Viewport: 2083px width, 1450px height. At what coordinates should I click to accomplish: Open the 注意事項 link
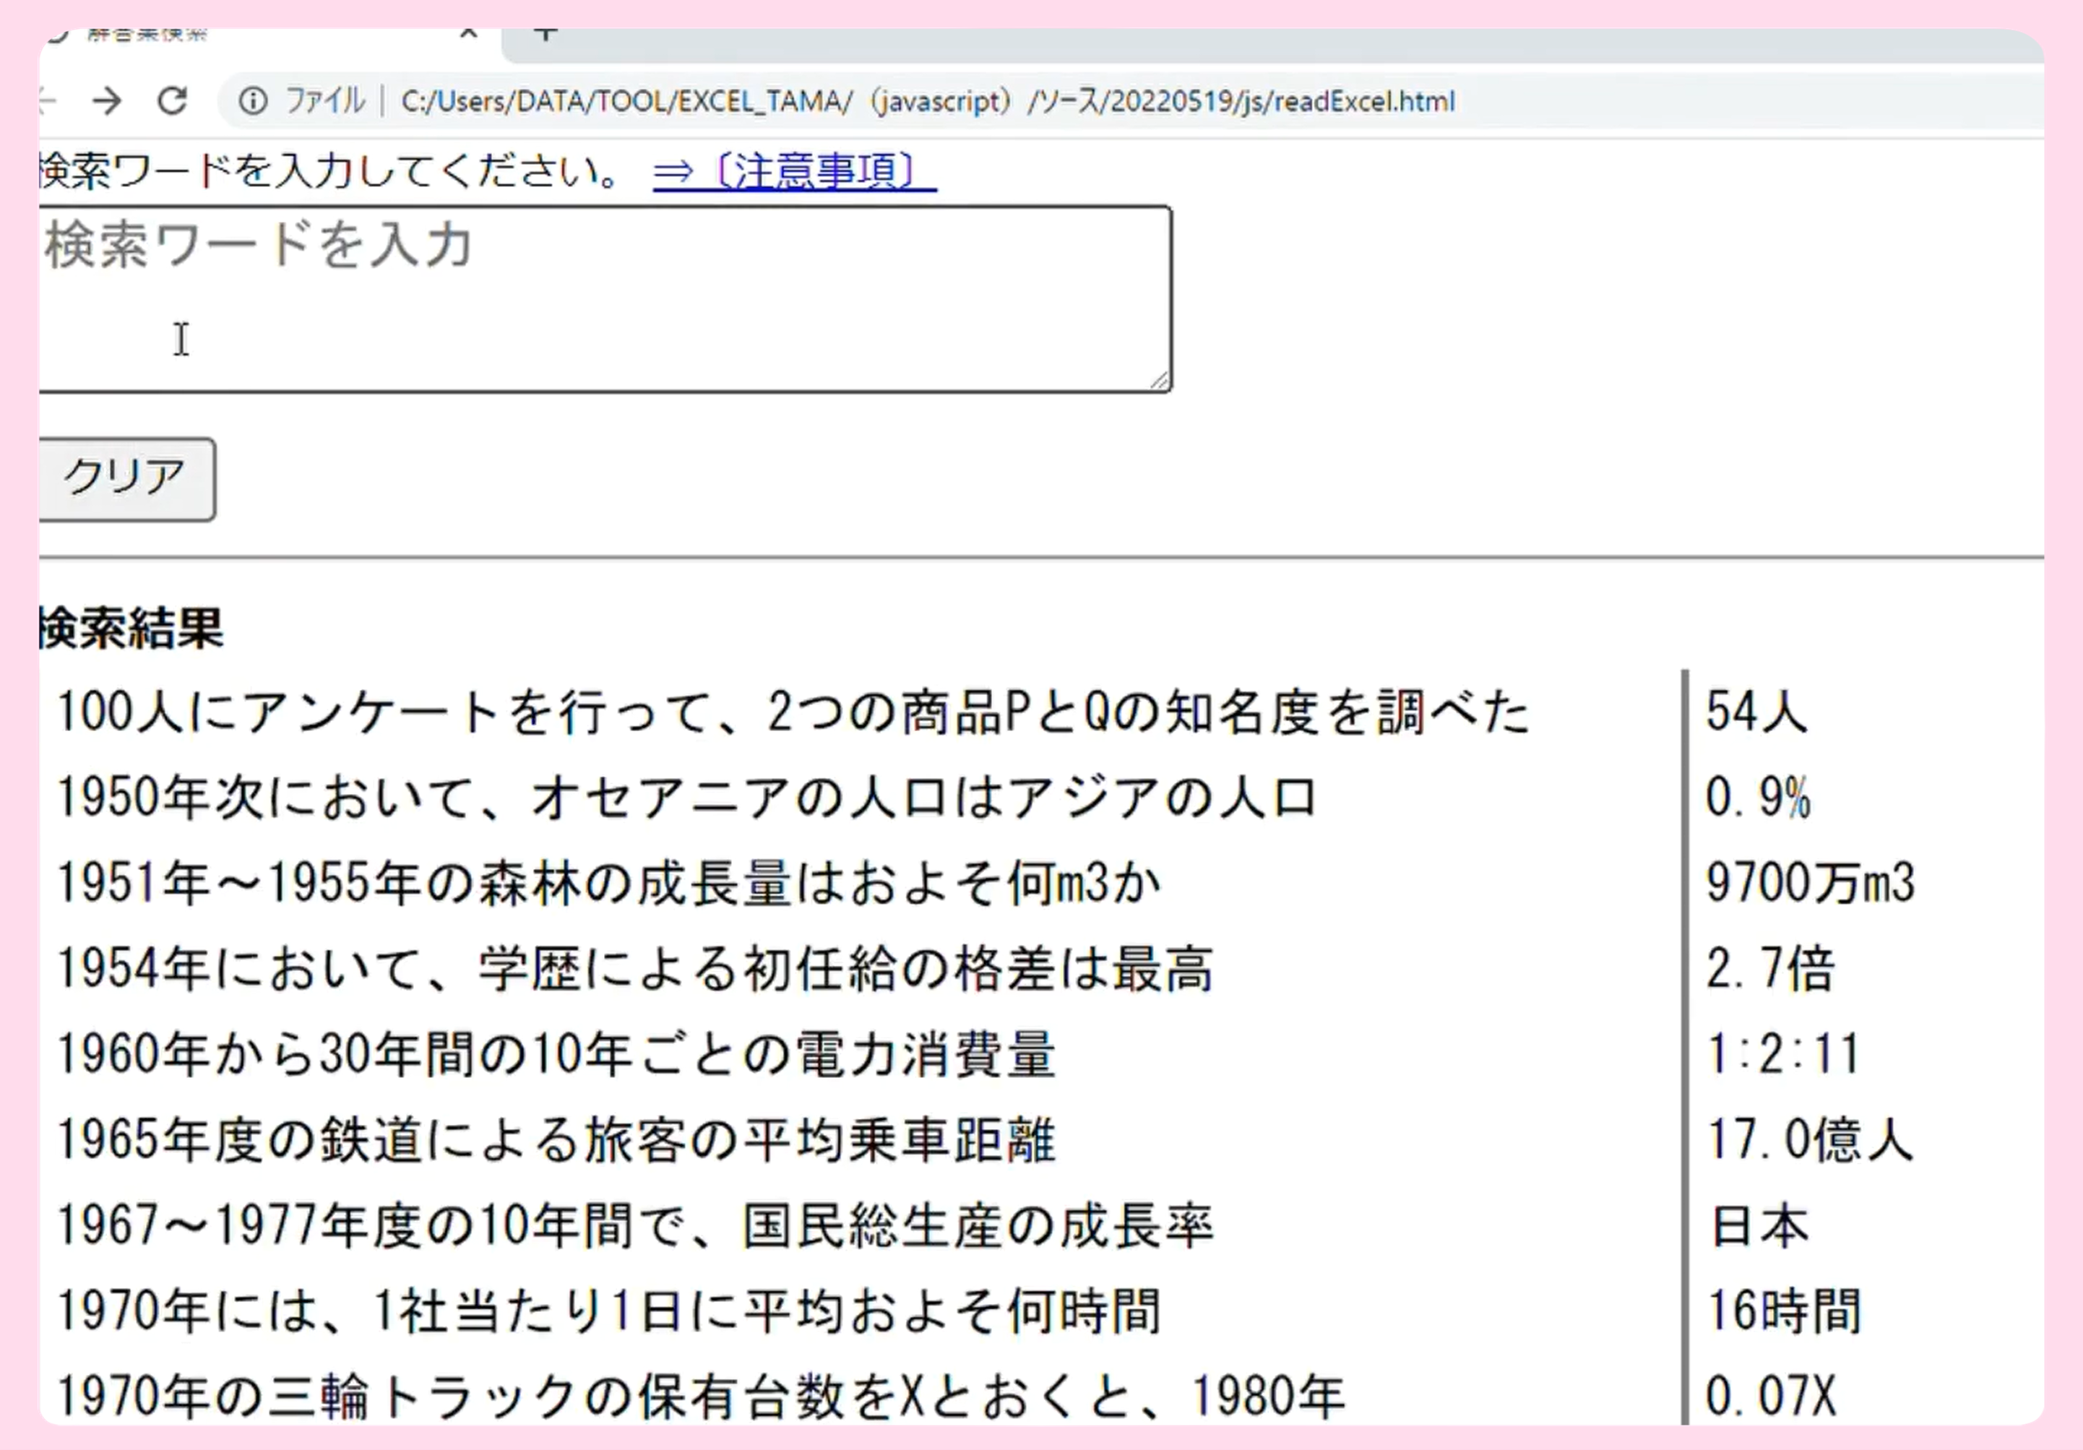(x=794, y=171)
